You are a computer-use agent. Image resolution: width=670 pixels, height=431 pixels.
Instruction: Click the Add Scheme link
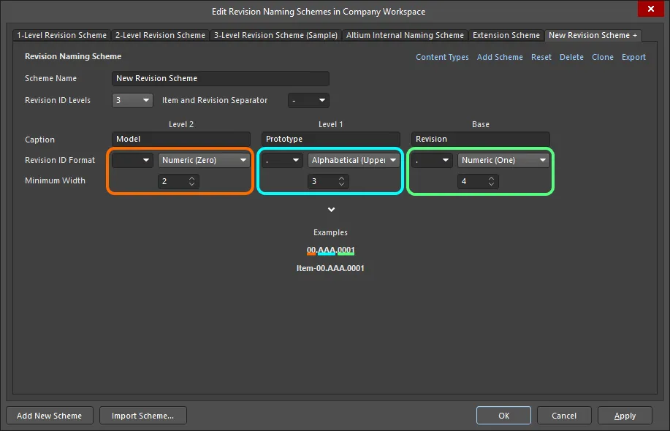coord(500,57)
